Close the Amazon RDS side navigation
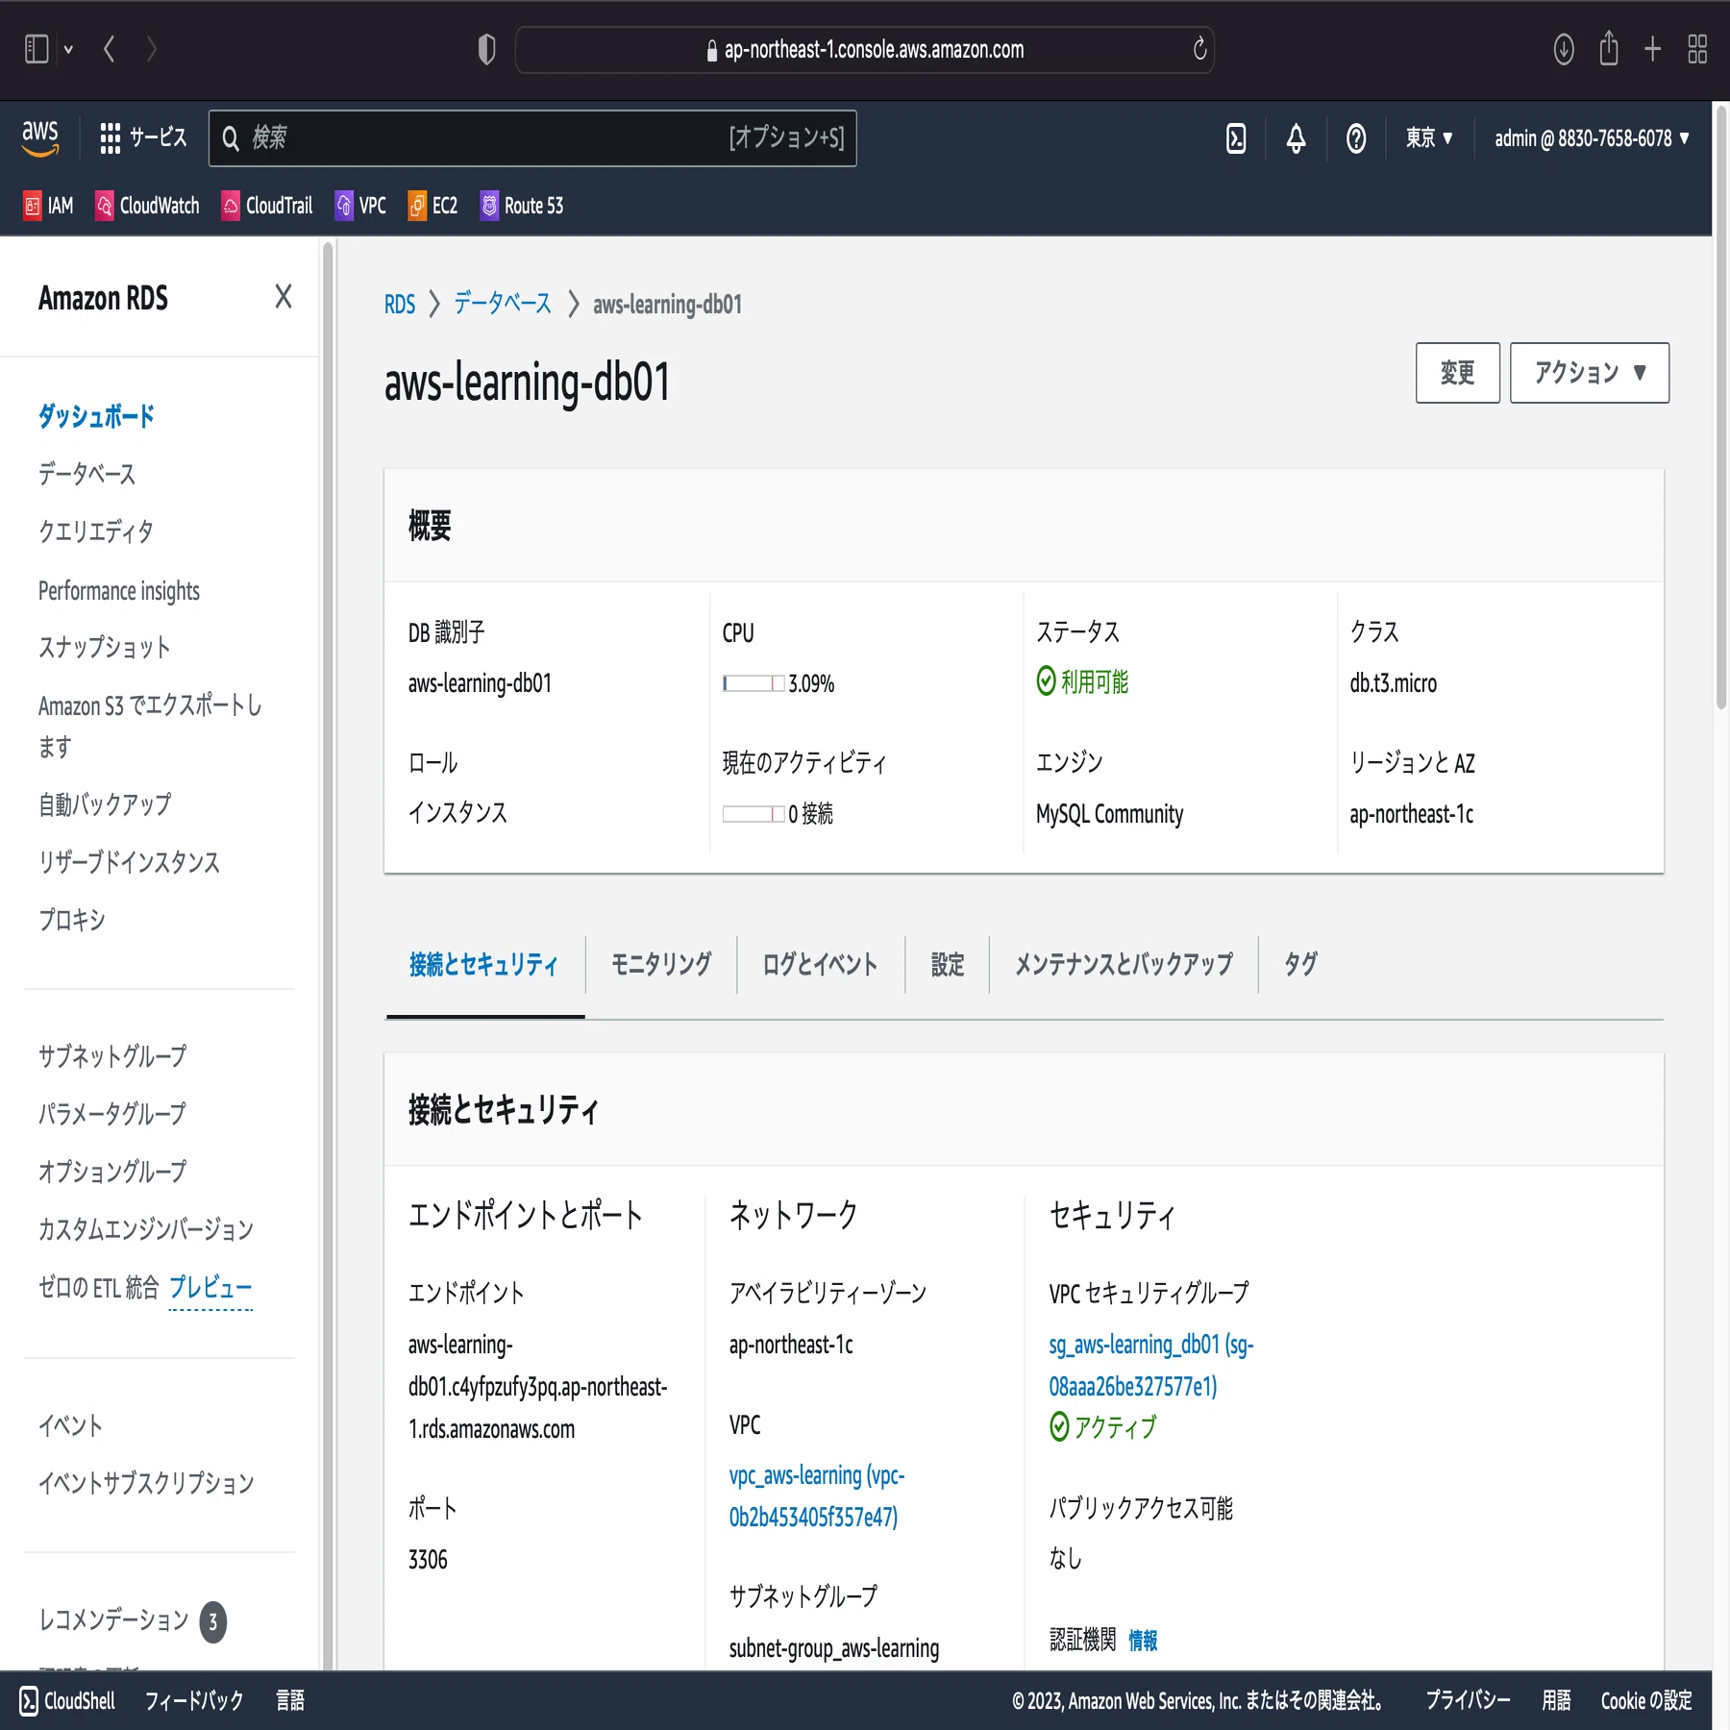 283,296
